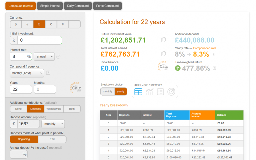Switch to the Simple Interest tab
The image size is (256, 160).
click(x=50, y=6)
